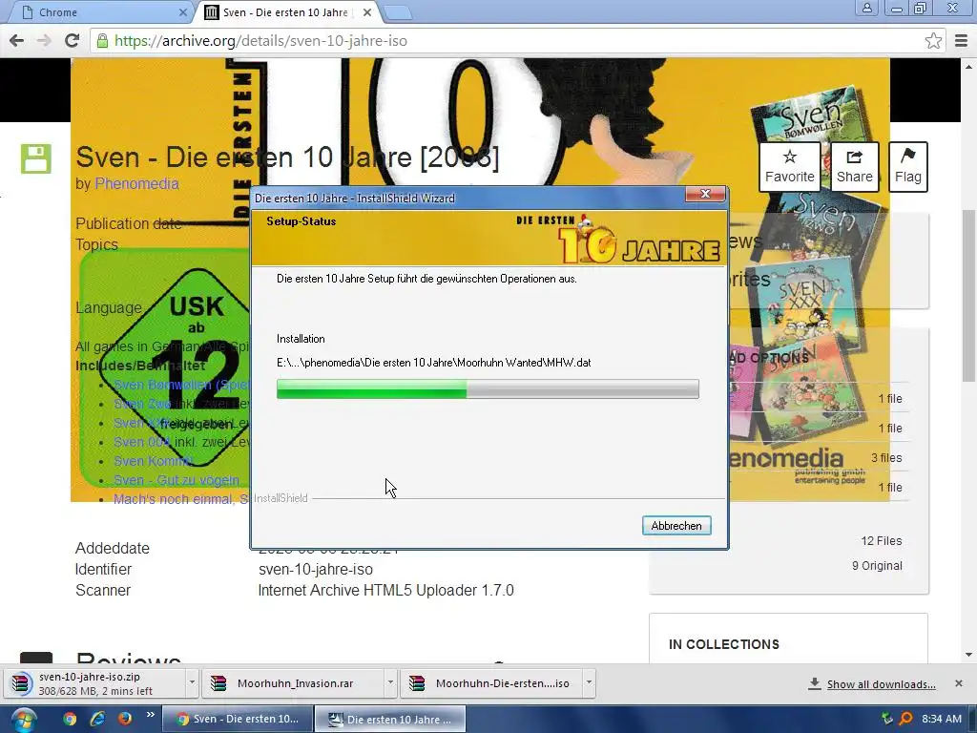Switch to Die ersten 10 Jahre installer taskbar item

(390, 720)
